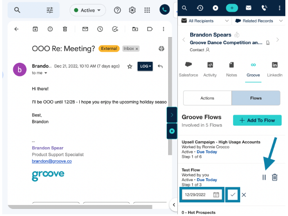The width and height of the screenshot is (288, 216).
Task: Click the Gmail search magnifier icon
Action: (x=17, y=10)
